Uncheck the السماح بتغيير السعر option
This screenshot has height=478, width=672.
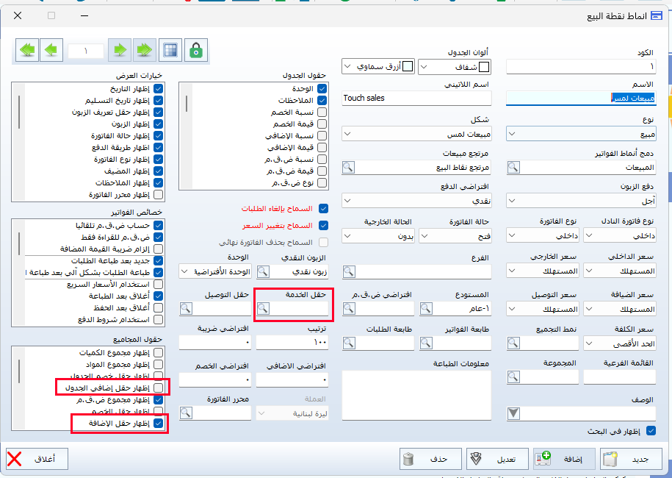[323, 225]
